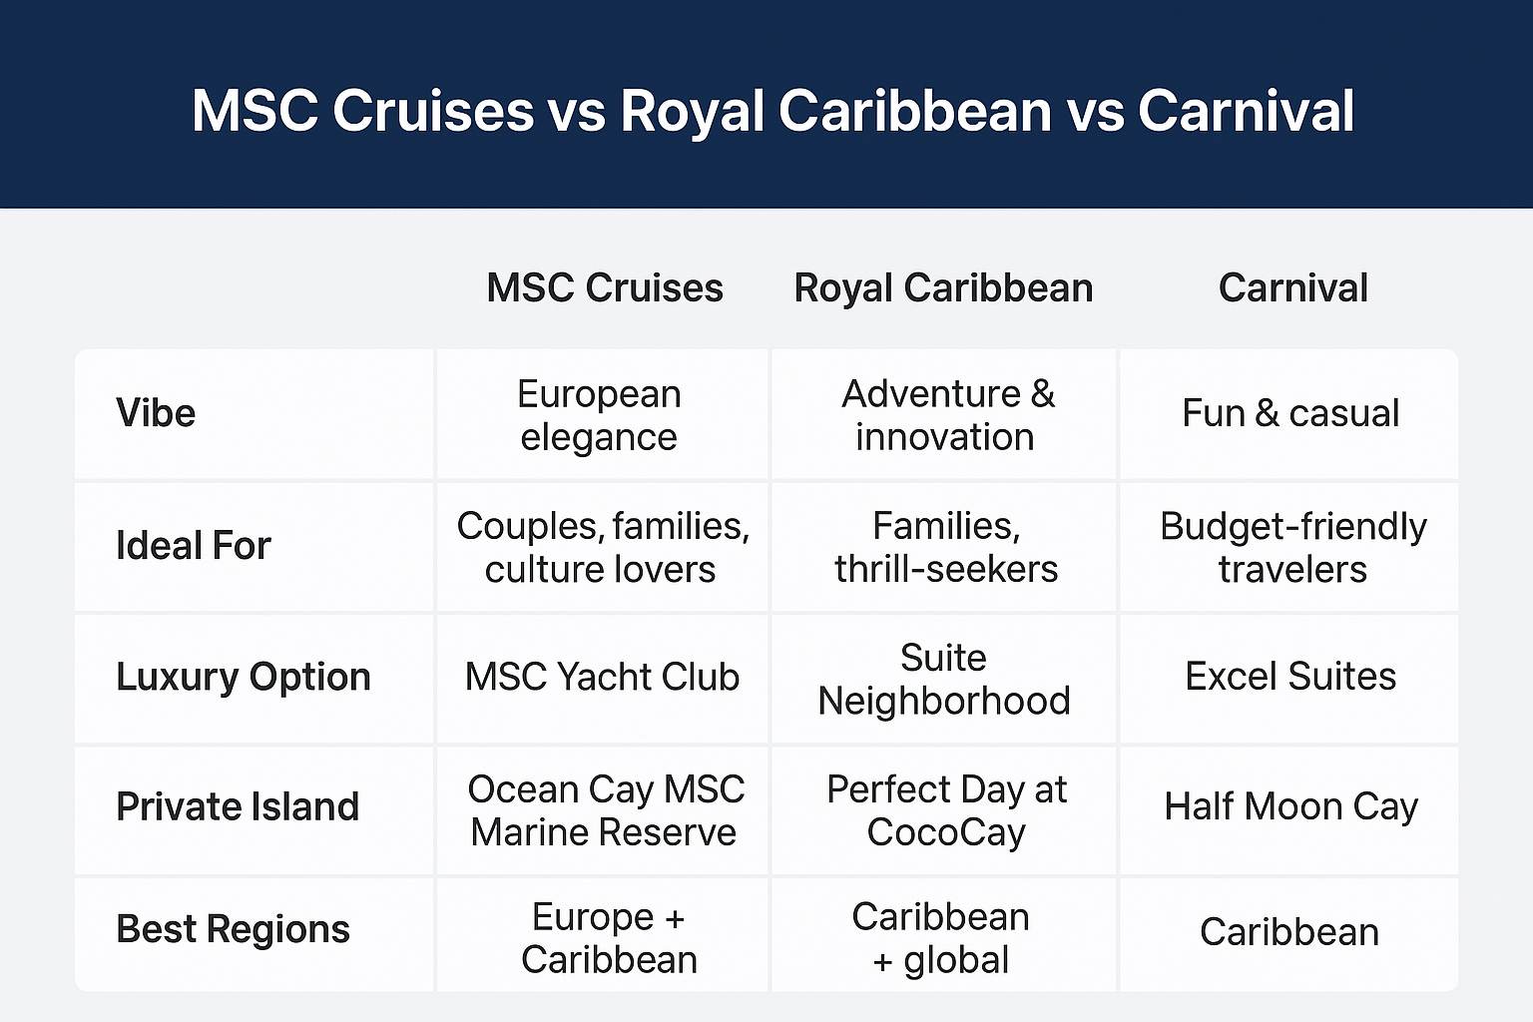Select the Fun & casual cell

1290,413
